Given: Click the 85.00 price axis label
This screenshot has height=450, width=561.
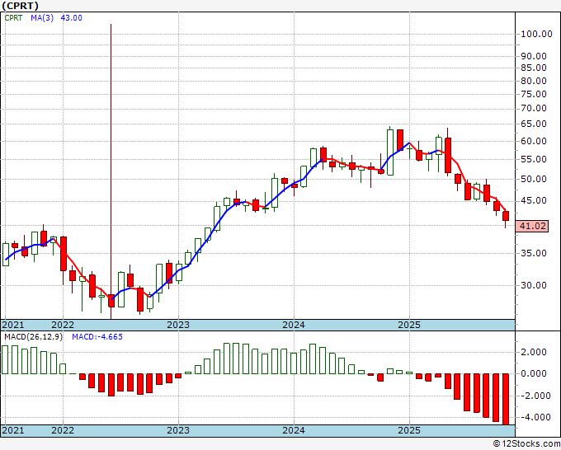Looking at the screenshot, I should [x=534, y=68].
